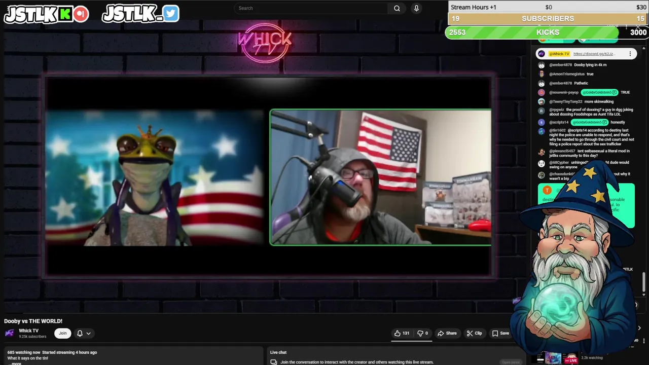Click the @Whick-TV pinned author badge
This screenshot has height=365, width=649.
[x=559, y=54]
